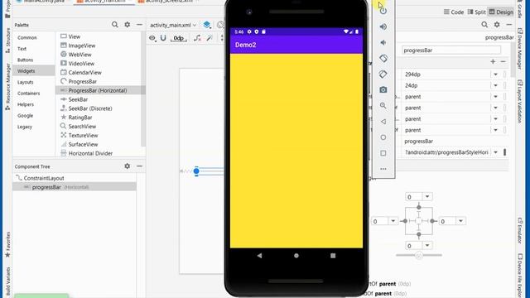Select the Helpers palette category
Screen dimensions: 530x298
pos(26,104)
